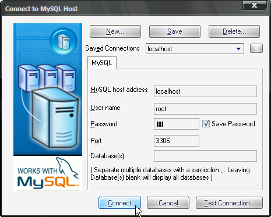
Task: Open the Saved Connections dropdown
Action: pos(195,49)
